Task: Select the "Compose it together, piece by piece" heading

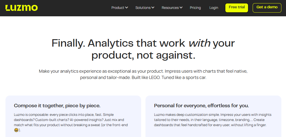Action: (x=57, y=106)
